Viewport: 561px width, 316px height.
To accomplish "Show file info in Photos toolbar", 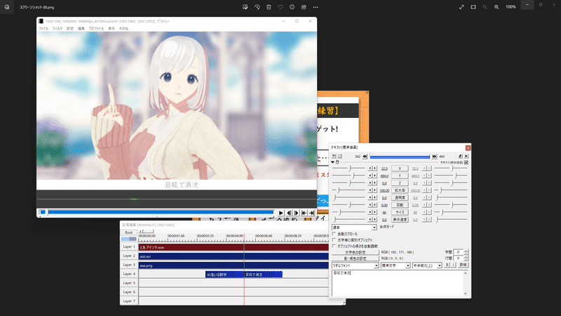I will (292, 7).
